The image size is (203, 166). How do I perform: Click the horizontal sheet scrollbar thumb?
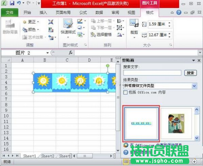click(85, 156)
